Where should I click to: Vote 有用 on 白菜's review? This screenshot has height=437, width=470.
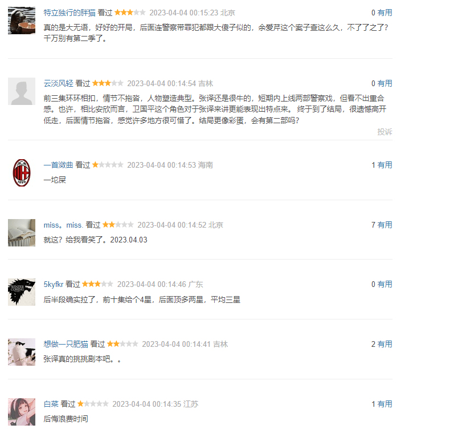click(385, 404)
